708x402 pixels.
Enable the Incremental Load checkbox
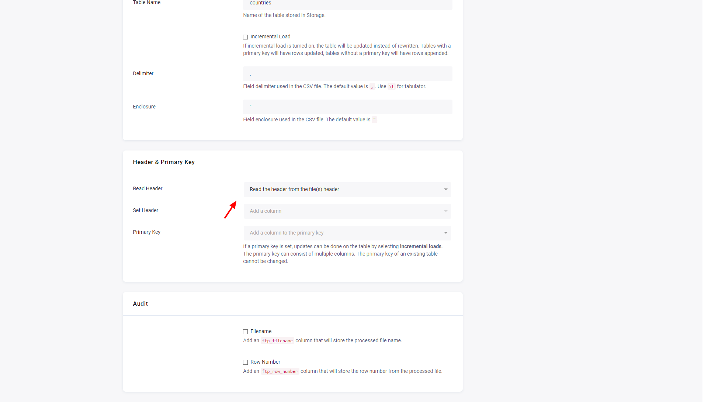click(x=245, y=37)
